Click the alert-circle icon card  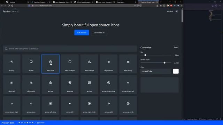tap(51, 64)
